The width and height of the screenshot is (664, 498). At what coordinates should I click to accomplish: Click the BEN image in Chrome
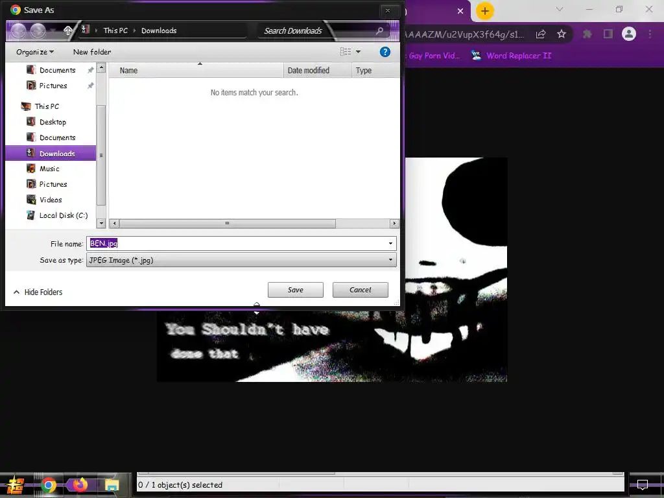pos(332,270)
